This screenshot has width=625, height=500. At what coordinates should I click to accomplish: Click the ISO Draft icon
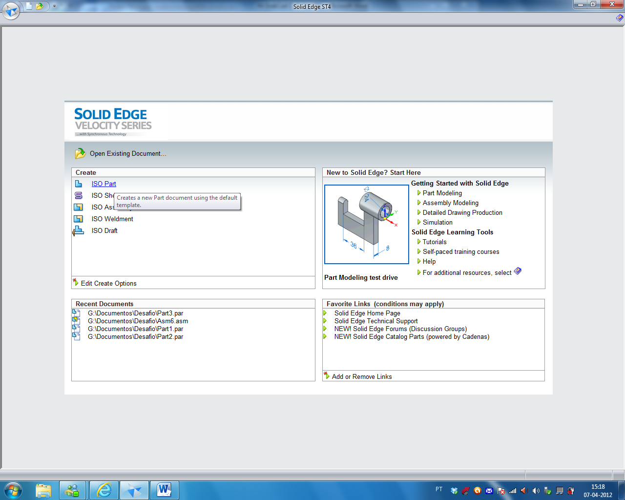pyautogui.click(x=79, y=230)
